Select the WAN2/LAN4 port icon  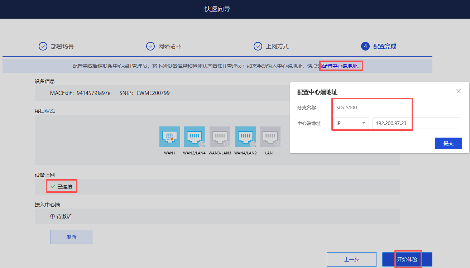(194, 137)
